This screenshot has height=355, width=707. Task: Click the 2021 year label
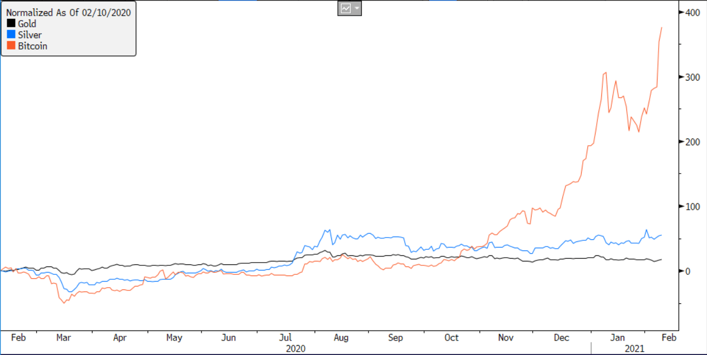click(635, 348)
